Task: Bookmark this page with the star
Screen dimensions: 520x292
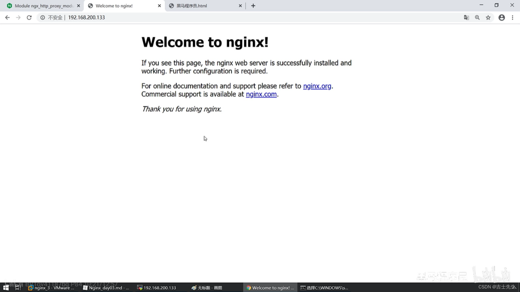Action: point(488,18)
